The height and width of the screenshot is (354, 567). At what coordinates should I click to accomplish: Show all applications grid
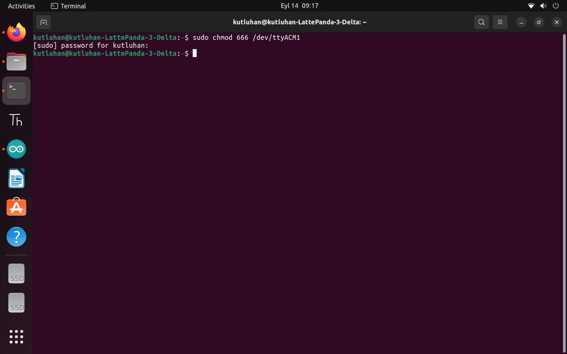click(x=16, y=337)
